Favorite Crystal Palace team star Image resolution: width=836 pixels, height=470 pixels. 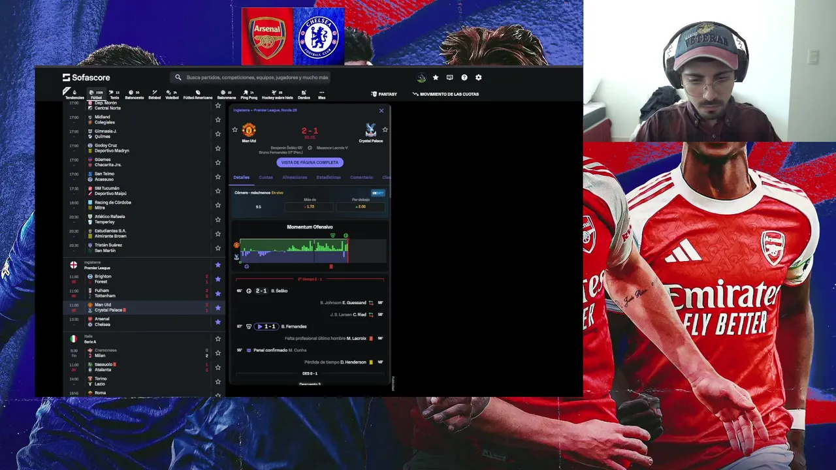385,130
